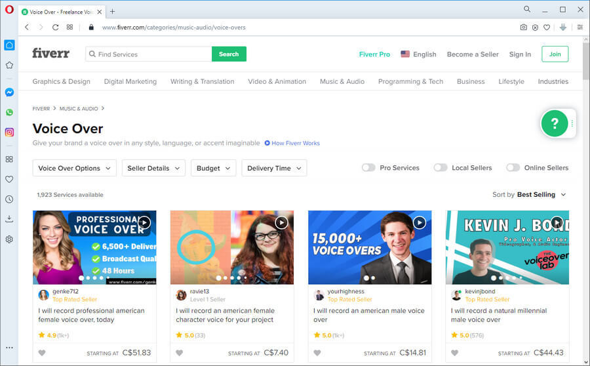Image resolution: width=590 pixels, height=366 pixels.
Task: Open ad blocker shield icon
Action: point(535,27)
